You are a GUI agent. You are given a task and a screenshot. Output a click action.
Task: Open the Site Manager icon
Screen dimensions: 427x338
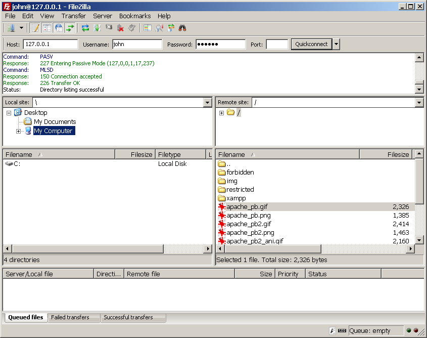pos(11,28)
